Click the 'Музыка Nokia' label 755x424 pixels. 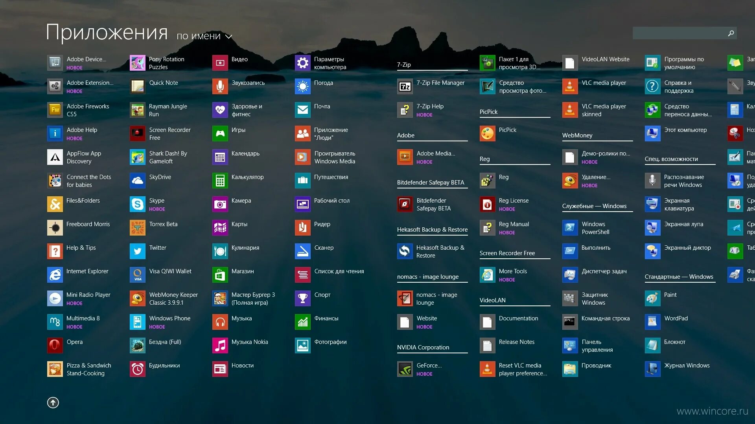click(x=250, y=342)
